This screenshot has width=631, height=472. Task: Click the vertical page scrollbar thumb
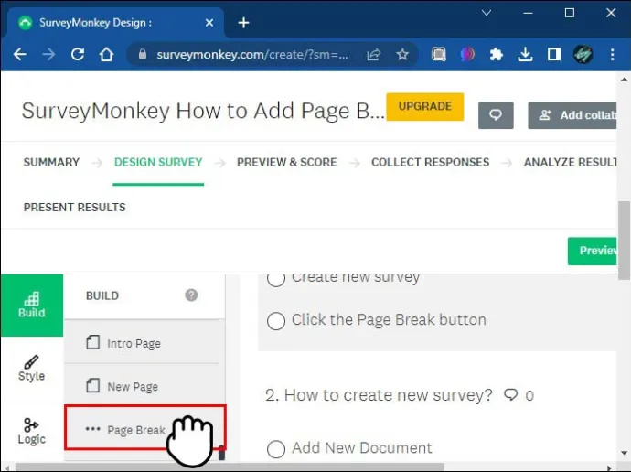pyautogui.click(x=625, y=241)
